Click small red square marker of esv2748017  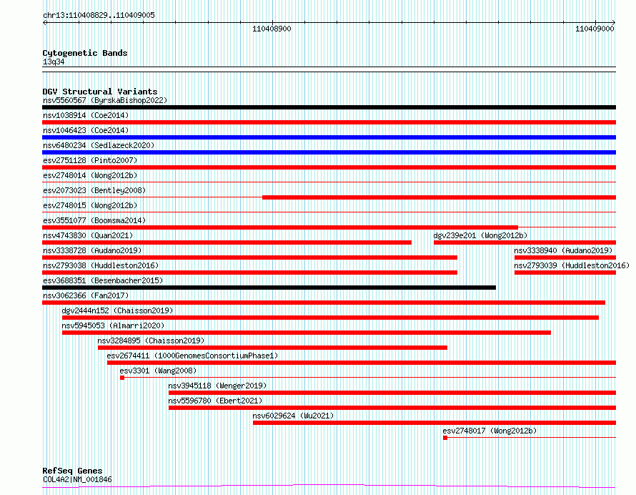pos(445,438)
